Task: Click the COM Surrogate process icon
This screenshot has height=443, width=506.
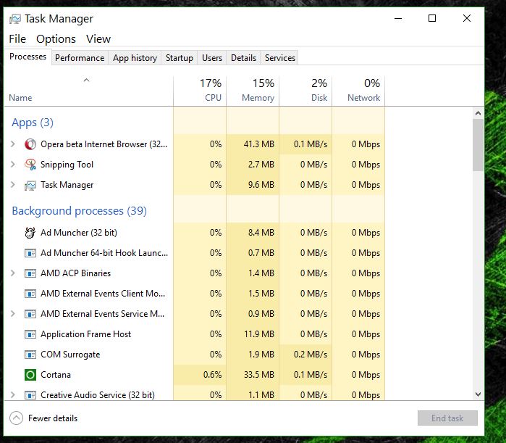Action: [30, 355]
